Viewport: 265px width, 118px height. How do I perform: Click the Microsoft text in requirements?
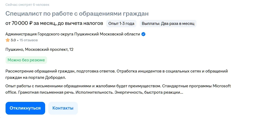click(221, 86)
